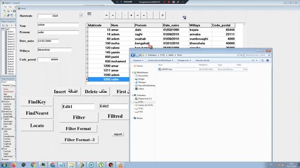Toggle Explorer preview pane icon
300x168 pixels.
tap(262, 60)
